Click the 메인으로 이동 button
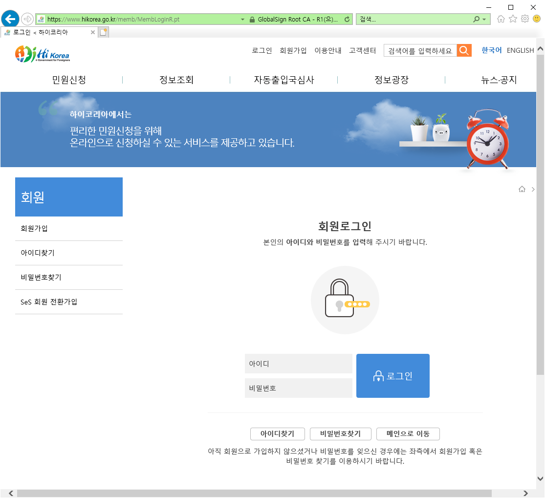This screenshot has width=545, height=498. 408,434
